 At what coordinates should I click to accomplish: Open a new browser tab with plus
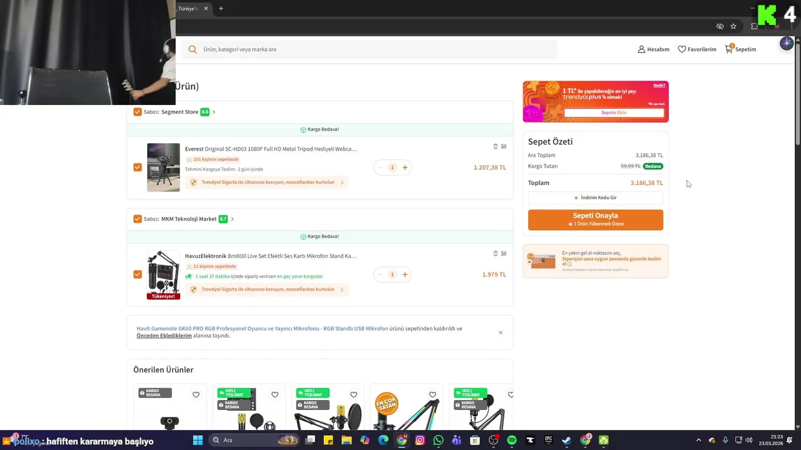221,9
